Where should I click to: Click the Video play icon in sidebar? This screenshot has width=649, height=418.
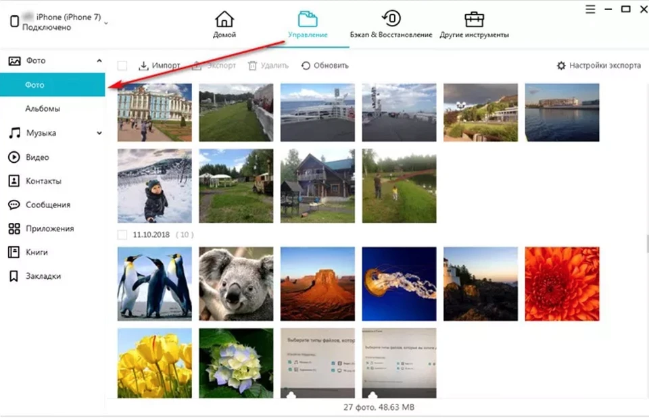pyautogui.click(x=14, y=157)
